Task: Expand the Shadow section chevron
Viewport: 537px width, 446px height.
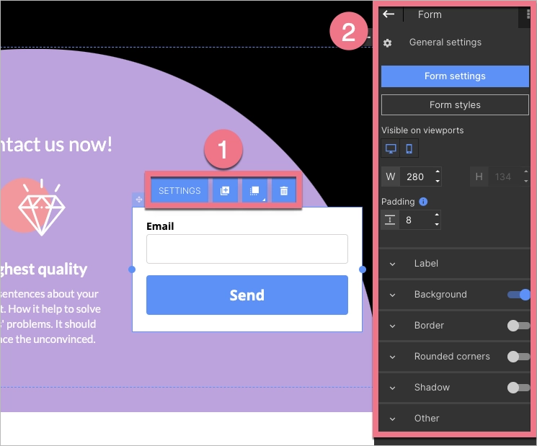Action: tap(392, 388)
